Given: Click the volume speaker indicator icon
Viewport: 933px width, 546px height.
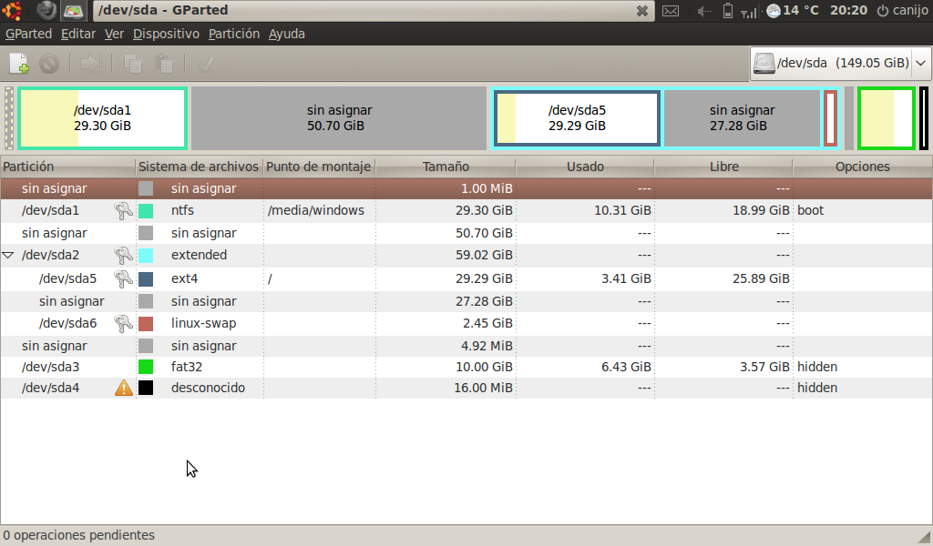Looking at the screenshot, I should (x=704, y=11).
